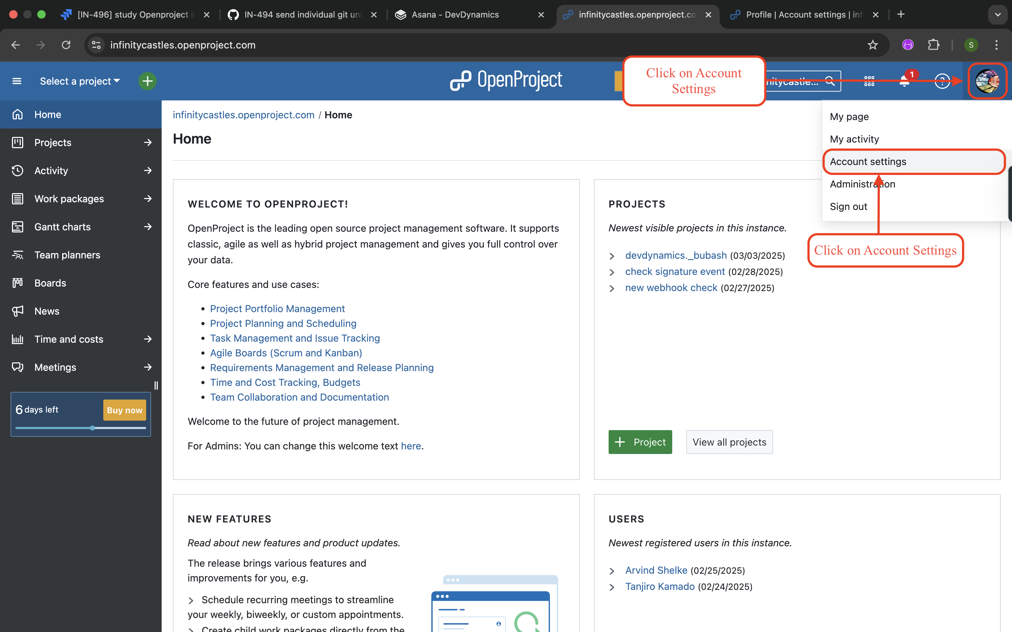The image size is (1012, 632).
Task: Expand the devdynamics._bubash project entry chevron
Action: tap(612, 256)
